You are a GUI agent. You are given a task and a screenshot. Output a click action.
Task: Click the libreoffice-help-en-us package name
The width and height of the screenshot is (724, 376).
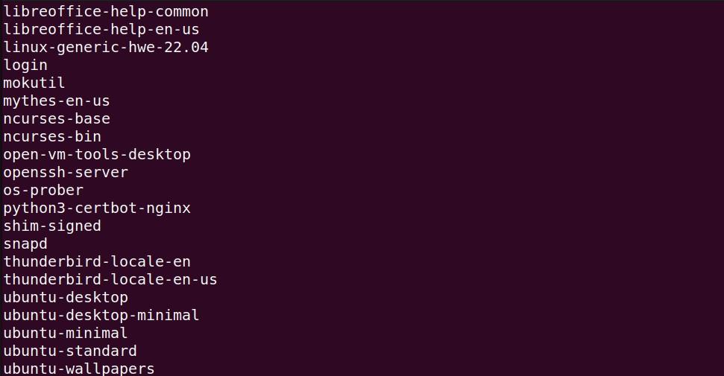click(101, 30)
